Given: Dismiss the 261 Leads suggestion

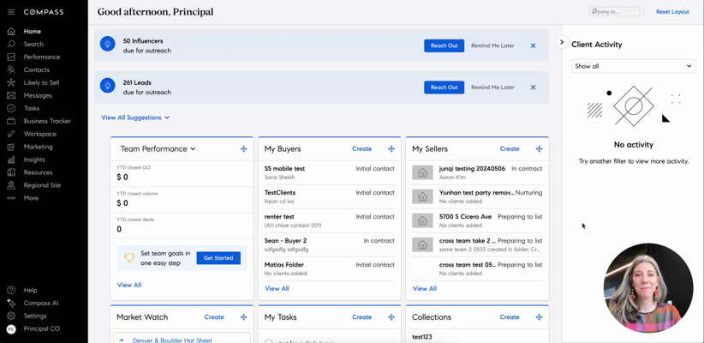Looking at the screenshot, I should tap(533, 87).
